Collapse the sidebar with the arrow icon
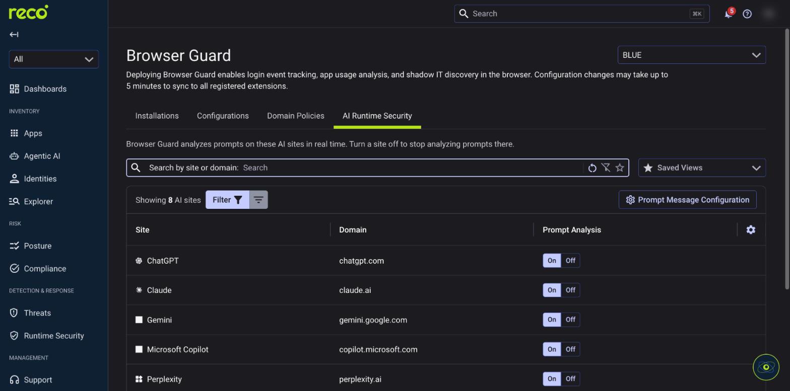This screenshot has width=790, height=391. 14,35
